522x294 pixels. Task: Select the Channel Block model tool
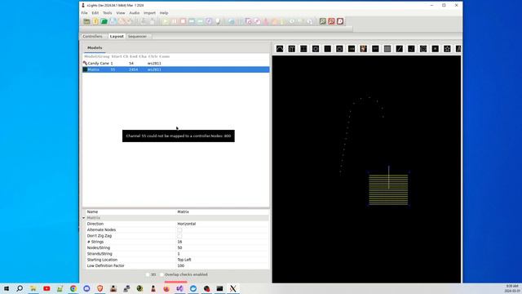303,49
